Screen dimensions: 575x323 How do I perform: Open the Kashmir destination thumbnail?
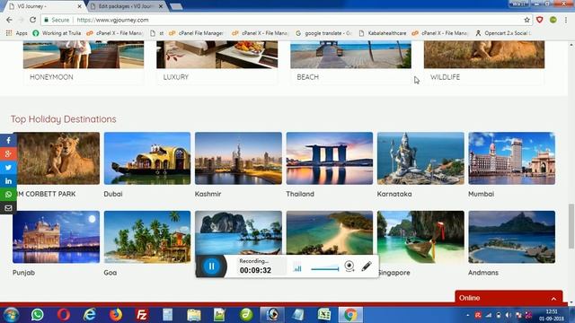tap(238, 158)
